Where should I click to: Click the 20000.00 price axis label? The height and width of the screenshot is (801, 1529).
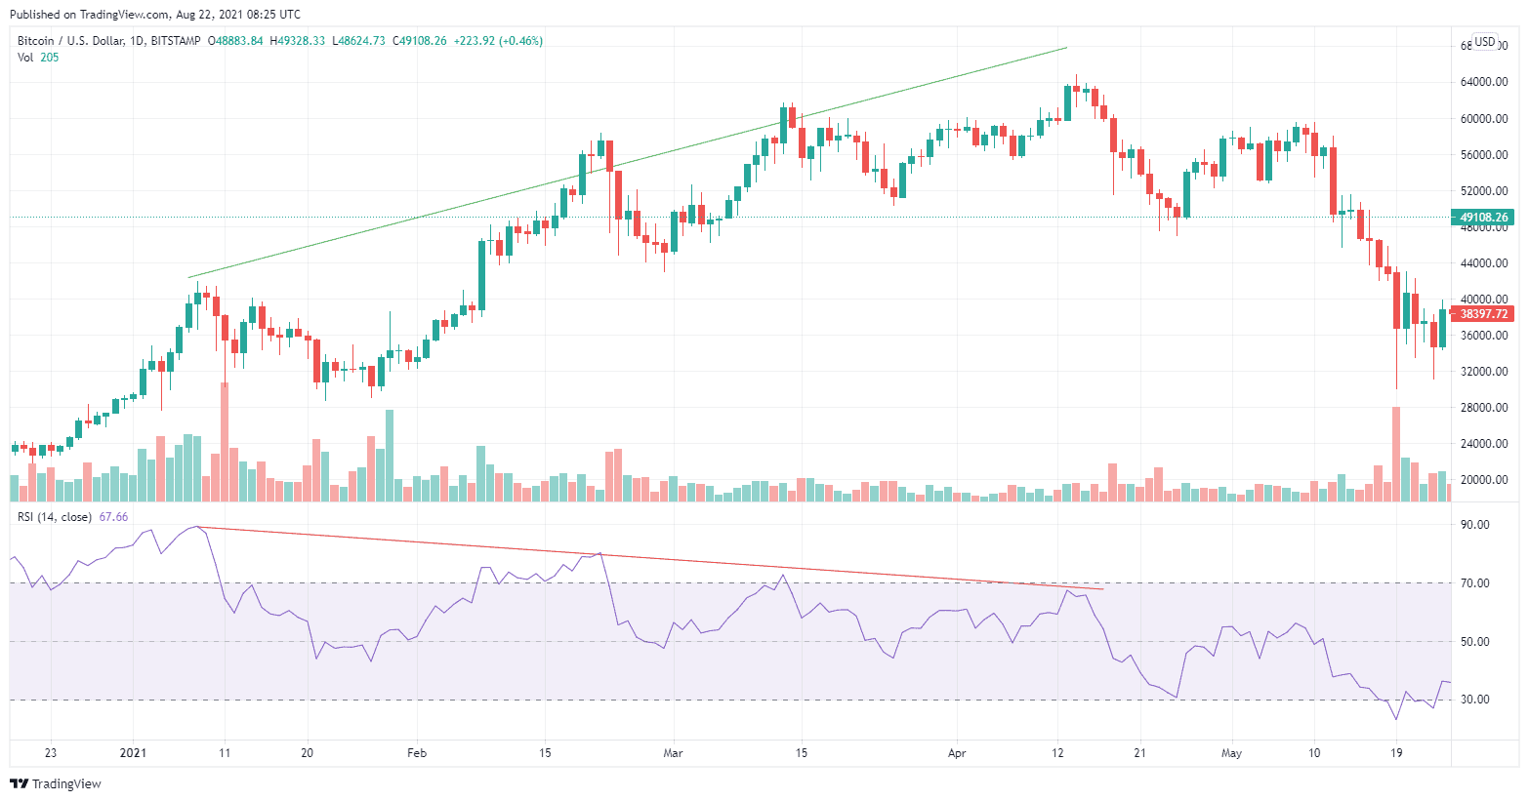coord(1484,480)
